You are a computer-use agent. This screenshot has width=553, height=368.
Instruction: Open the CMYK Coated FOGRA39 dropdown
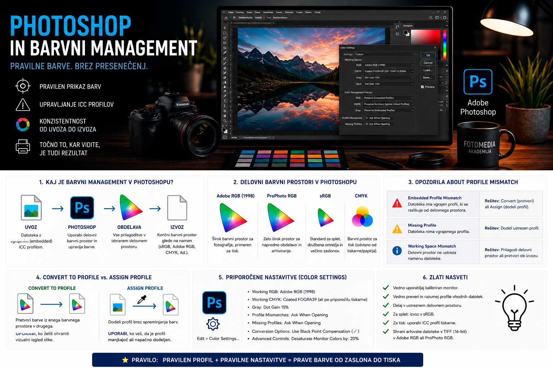(388, 71)
